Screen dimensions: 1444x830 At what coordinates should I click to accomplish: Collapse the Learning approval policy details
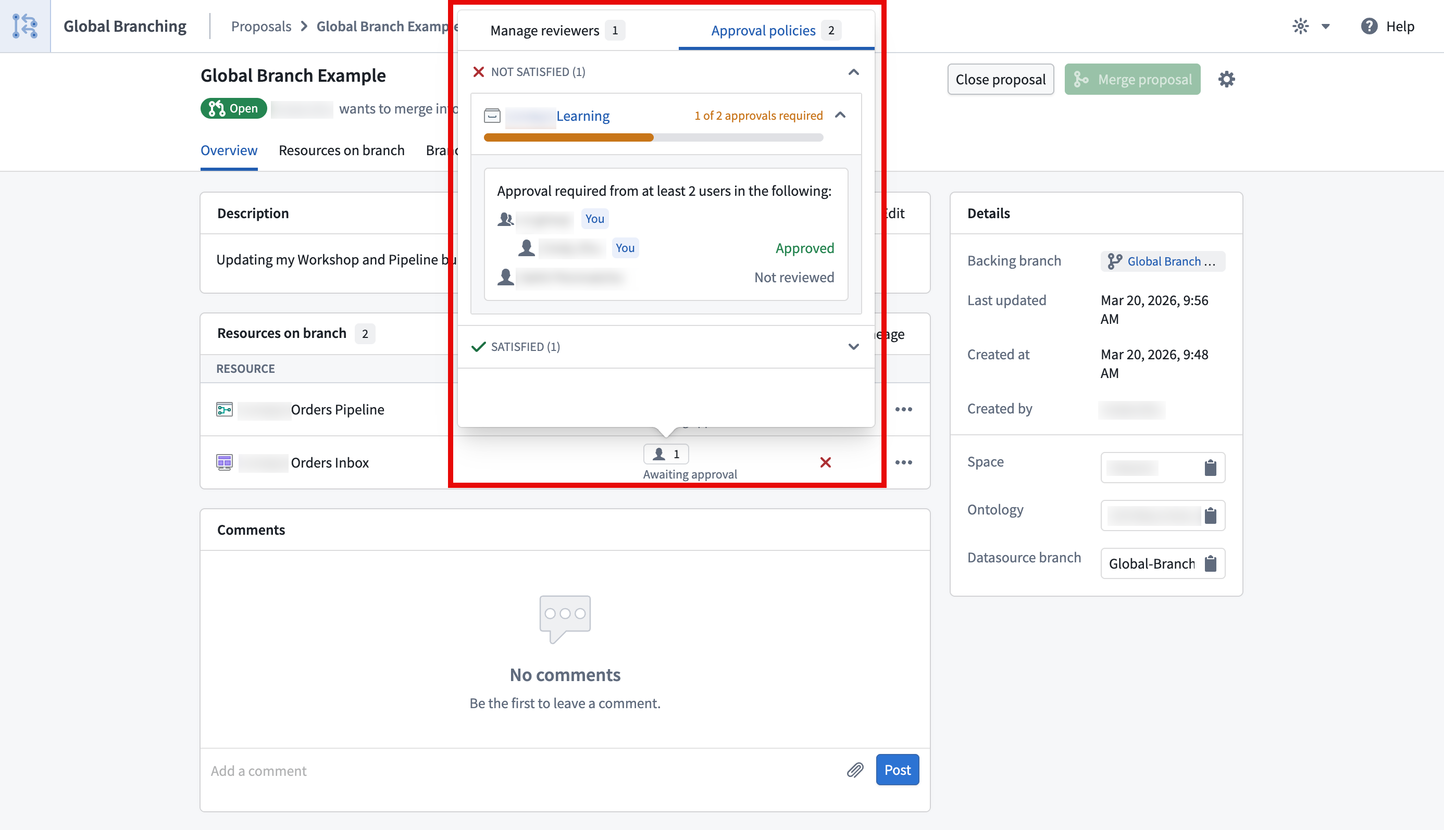click(840, 115)
